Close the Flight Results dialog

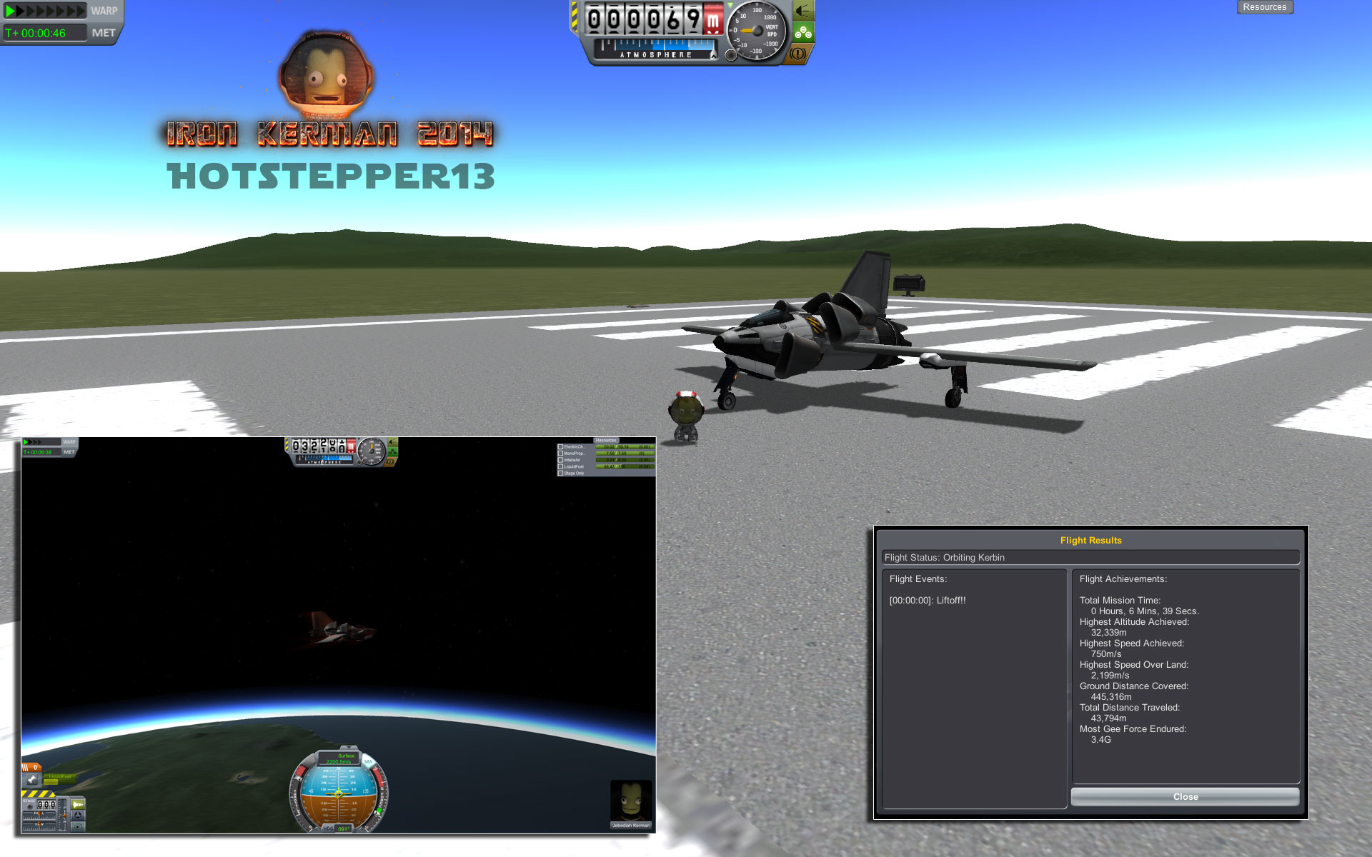1185,796
